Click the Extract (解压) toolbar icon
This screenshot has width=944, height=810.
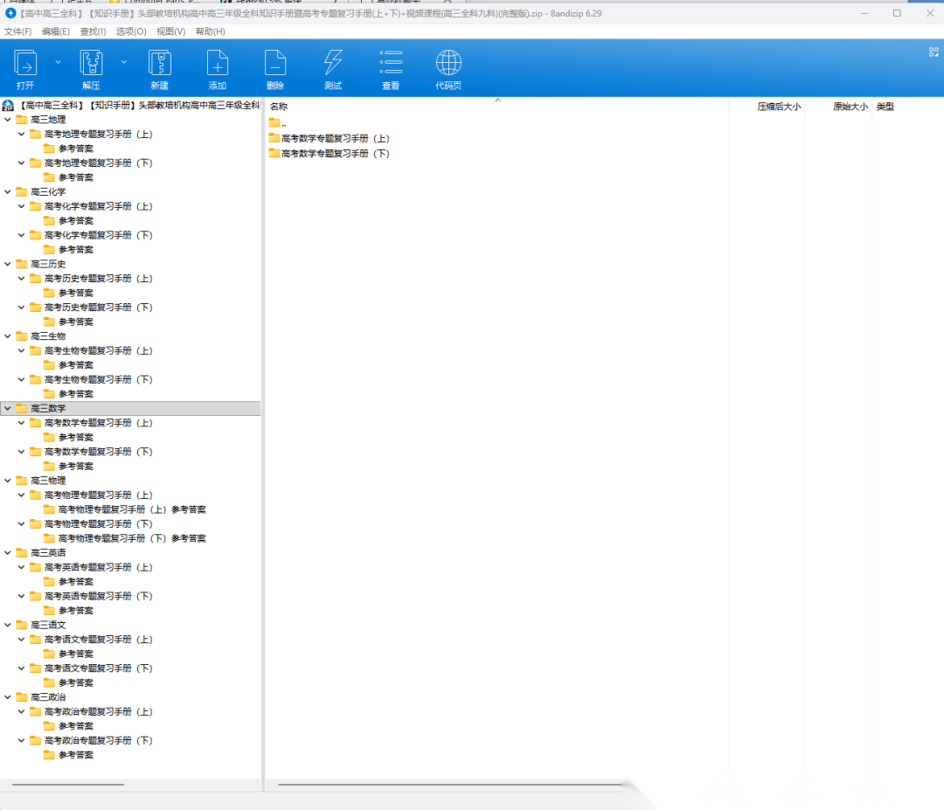91,64
